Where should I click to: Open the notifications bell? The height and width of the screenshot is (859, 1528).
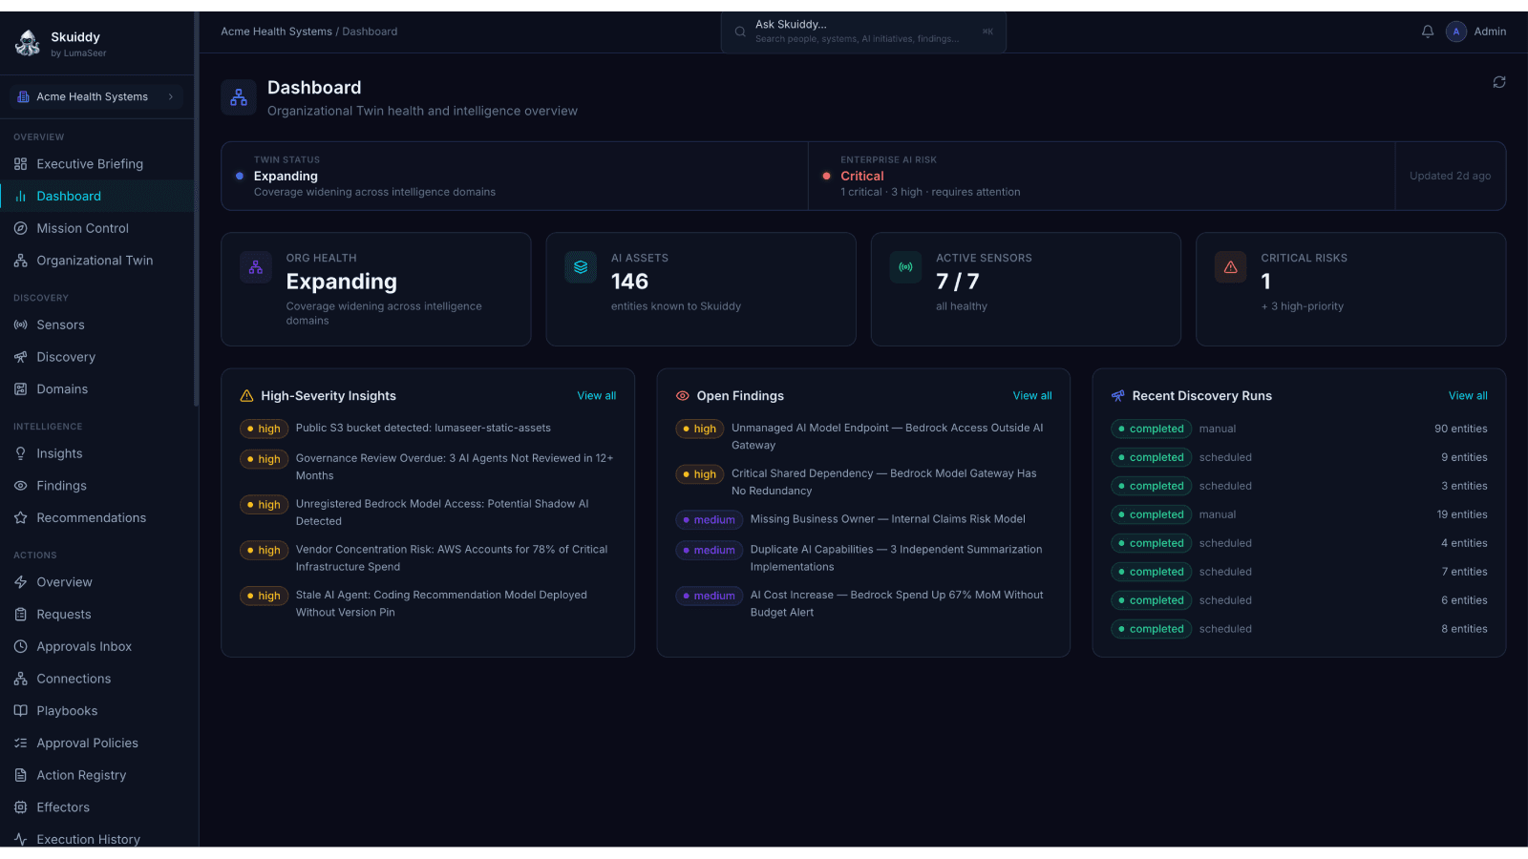click(x=1428, y=31)
